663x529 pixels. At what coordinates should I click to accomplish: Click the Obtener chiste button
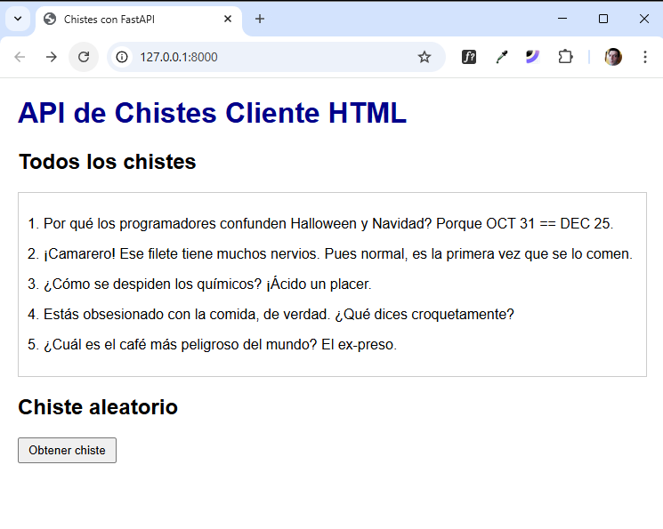coord(67,450)
